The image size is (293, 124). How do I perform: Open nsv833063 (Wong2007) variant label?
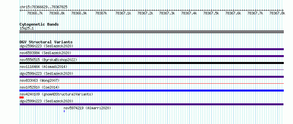click(40, 80)
